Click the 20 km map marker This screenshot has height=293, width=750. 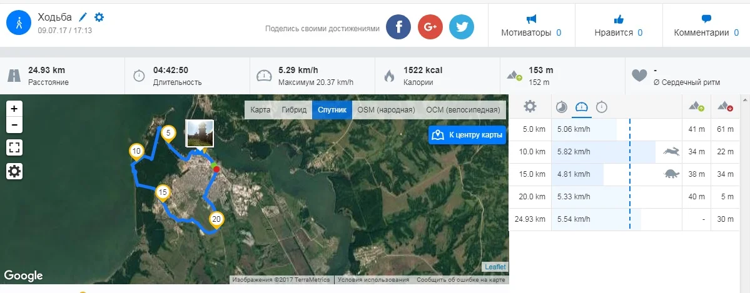click(216, 219)
